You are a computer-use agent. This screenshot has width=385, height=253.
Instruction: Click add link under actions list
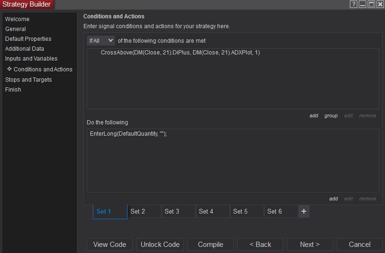point(333,199)
